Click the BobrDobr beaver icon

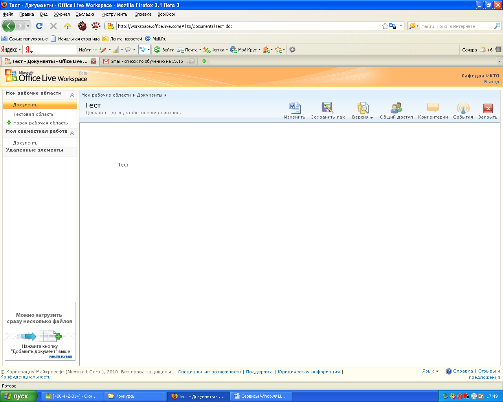[x=82, y=26]
